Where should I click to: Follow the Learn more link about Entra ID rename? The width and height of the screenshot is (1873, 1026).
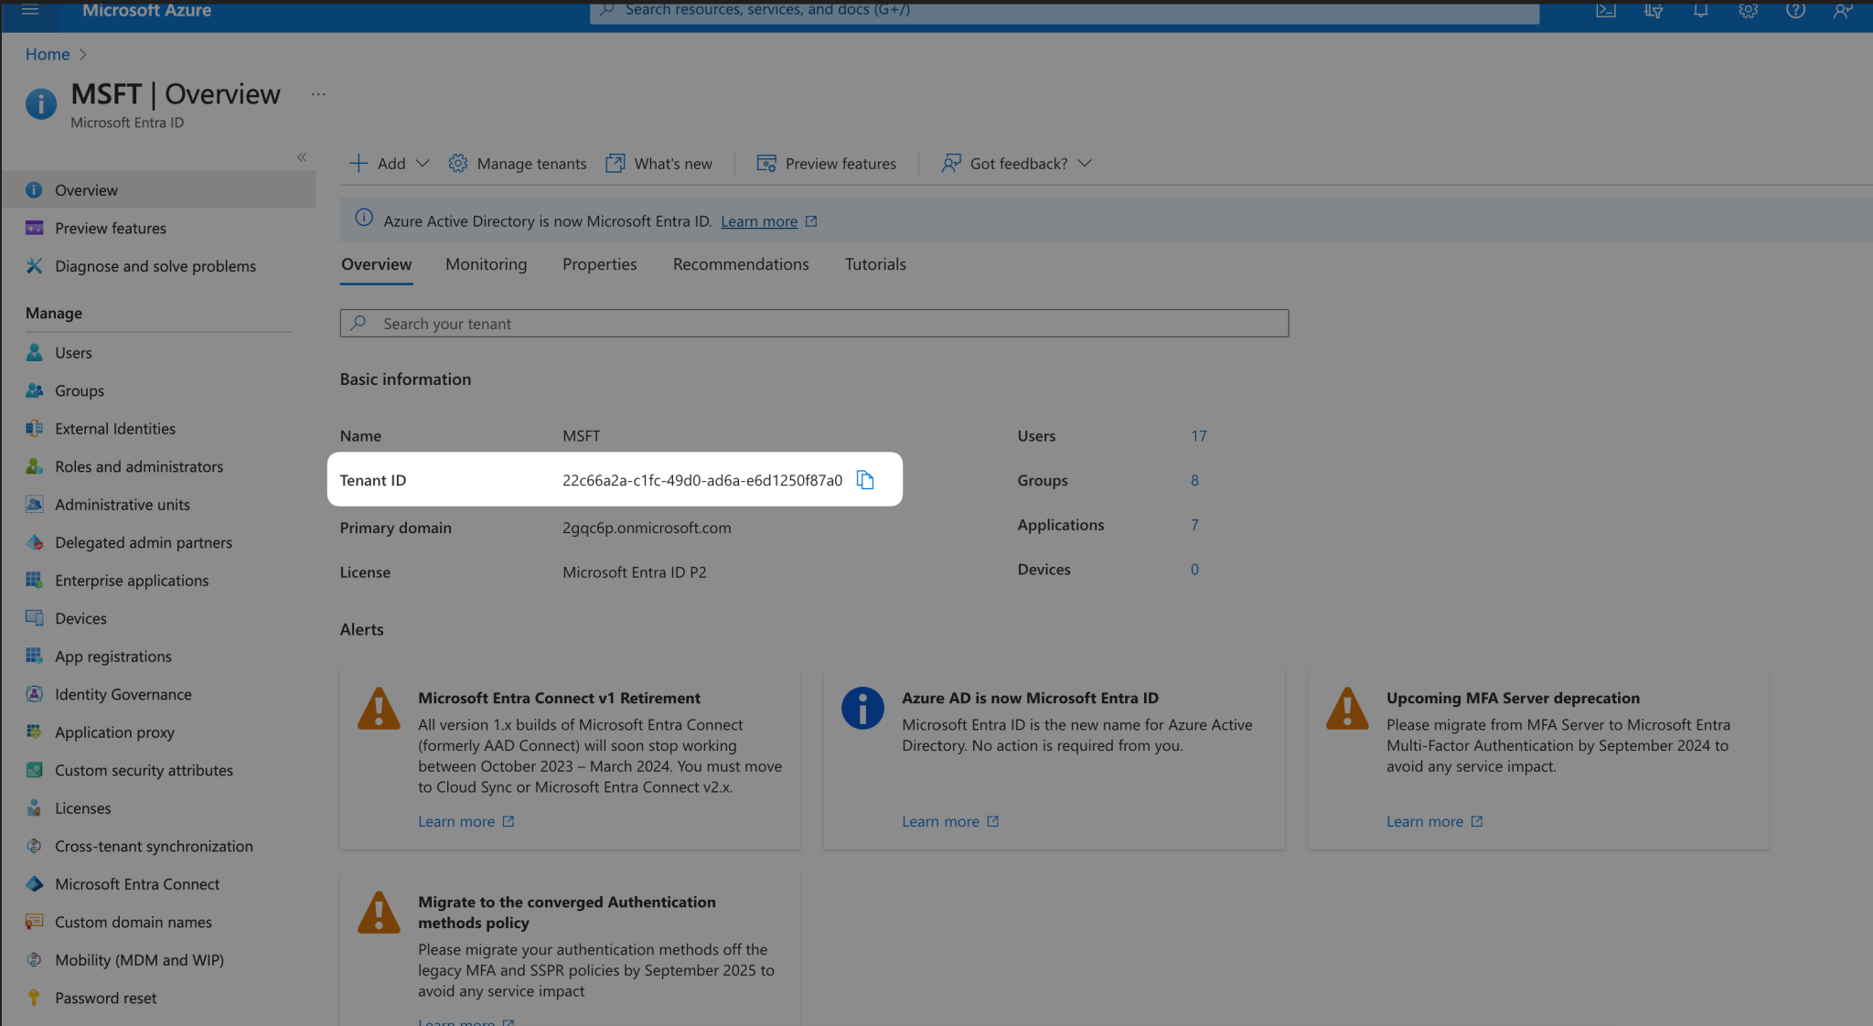click(x=759, y=220)
